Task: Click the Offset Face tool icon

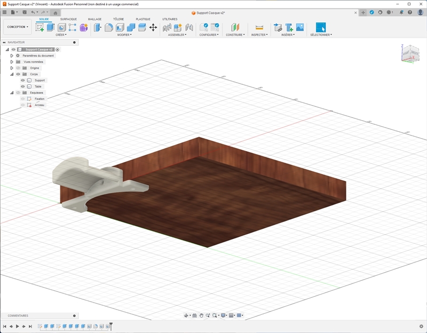Action: point(142,28)
